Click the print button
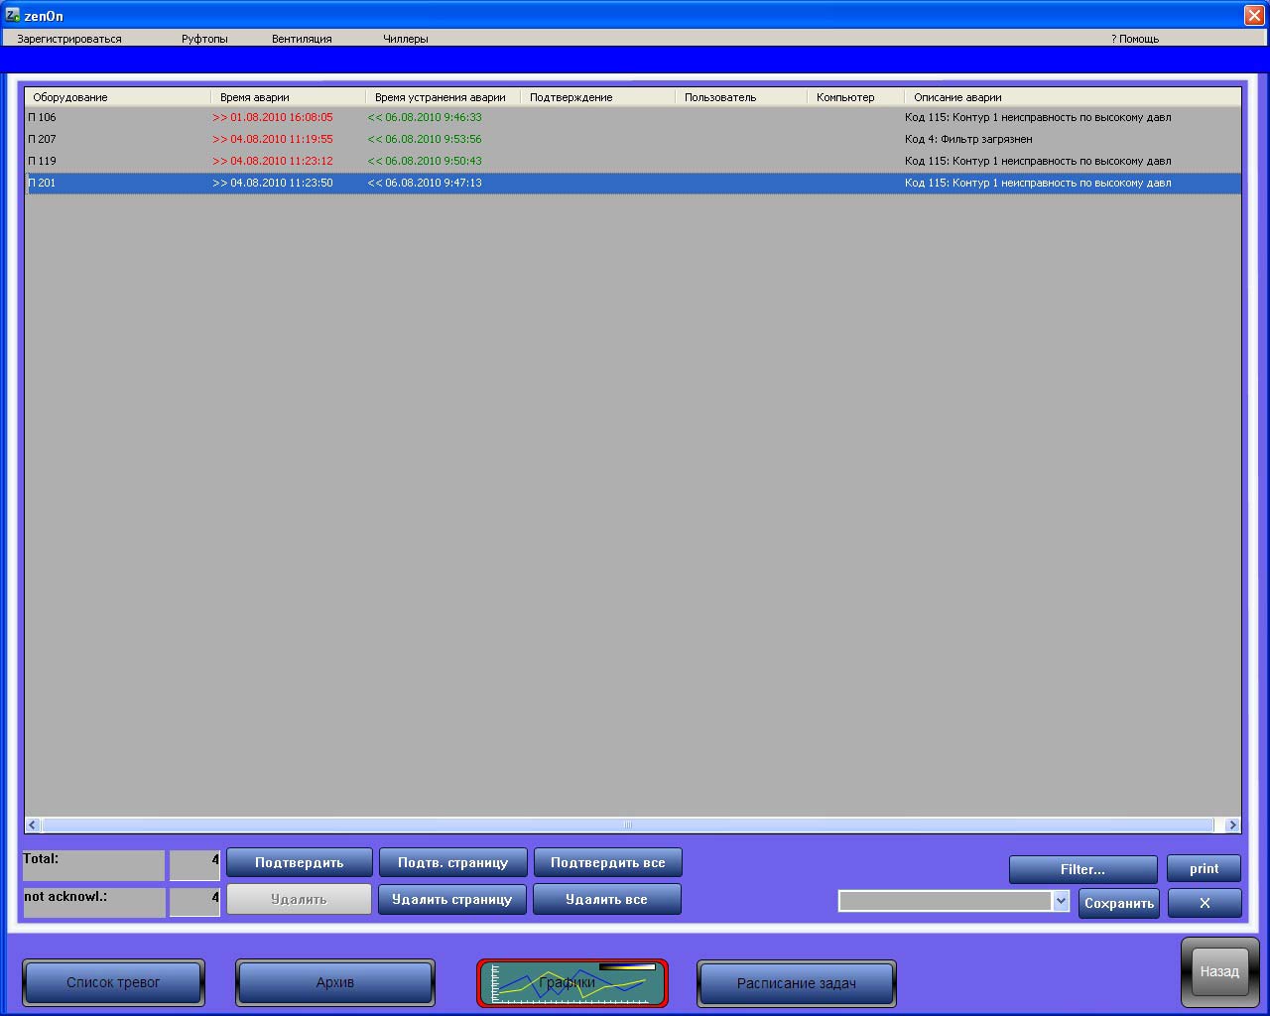 pos(1204,868)
